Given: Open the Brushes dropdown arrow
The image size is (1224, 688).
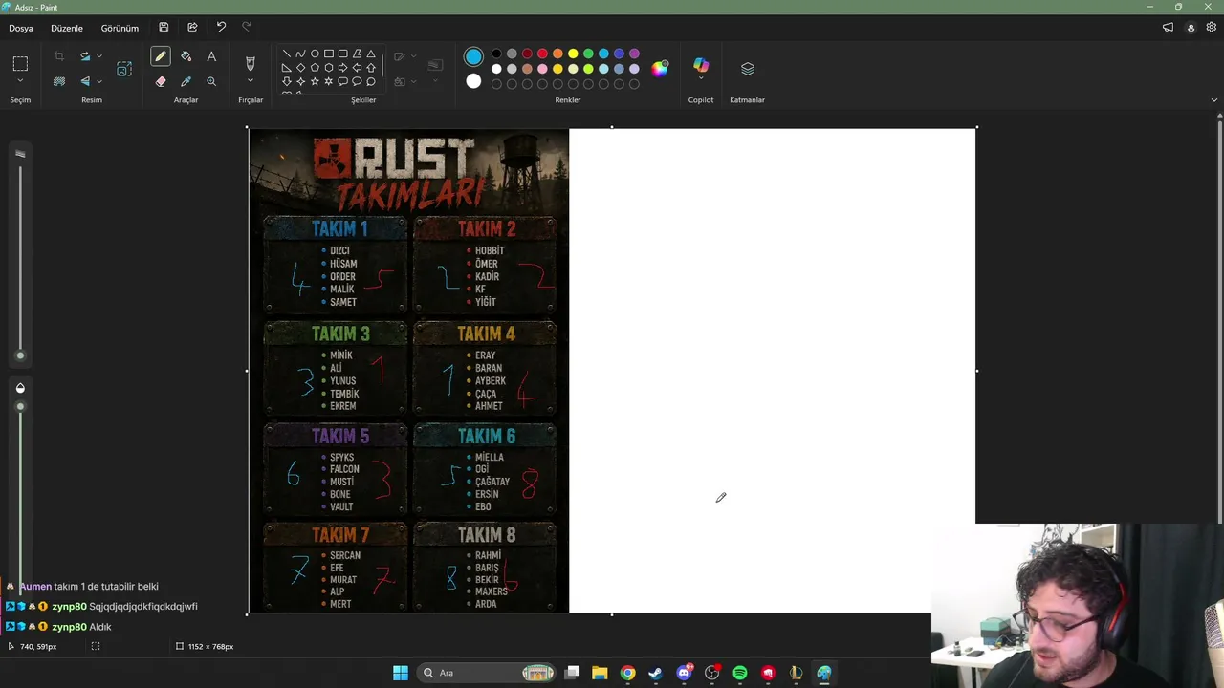Looking at the screenshot, I should click(251, 81).
